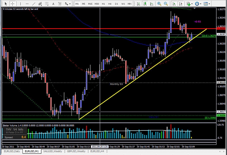Click the '20 Sep 00:57' time axis label

[53, 147]
